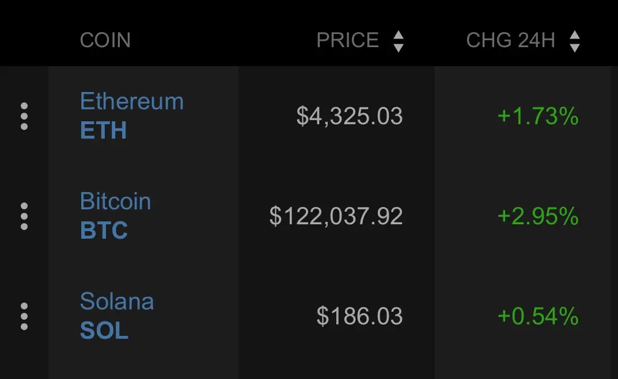Open the three-dot menu for Bitcoin

pos(24,216)
